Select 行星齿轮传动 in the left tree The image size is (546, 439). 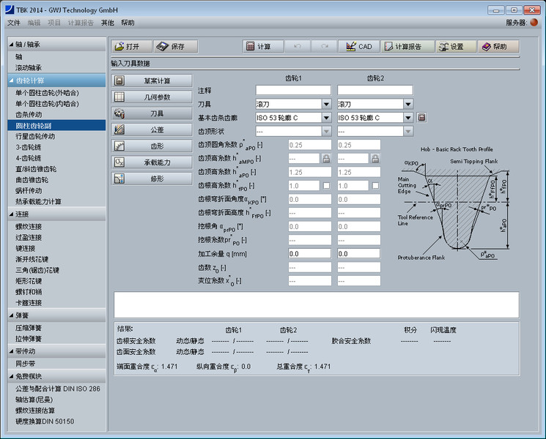pos(35,136)
